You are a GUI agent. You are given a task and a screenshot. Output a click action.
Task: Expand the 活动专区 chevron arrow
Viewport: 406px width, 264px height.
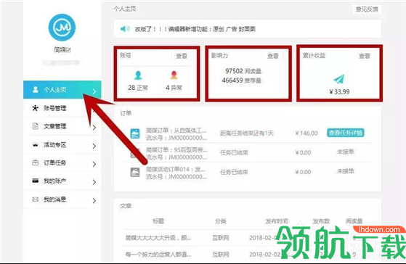[94, 146]
